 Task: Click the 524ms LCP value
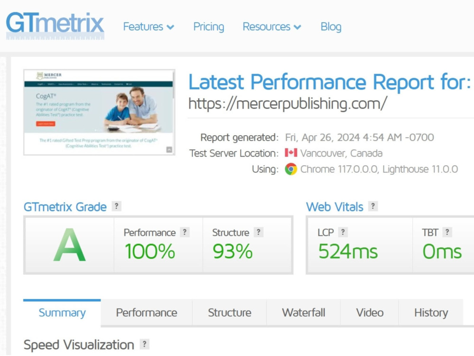tap(348, 251)
